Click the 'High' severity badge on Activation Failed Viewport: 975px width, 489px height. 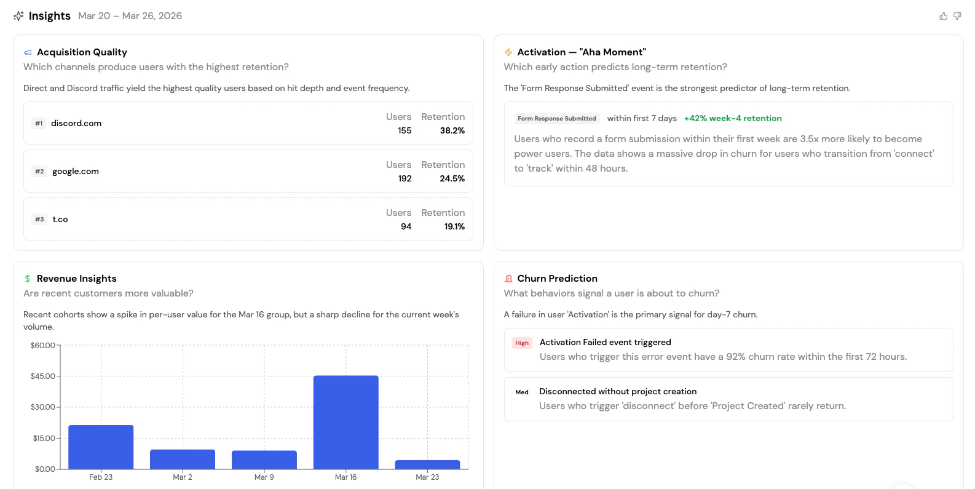(x=522, y=343)
